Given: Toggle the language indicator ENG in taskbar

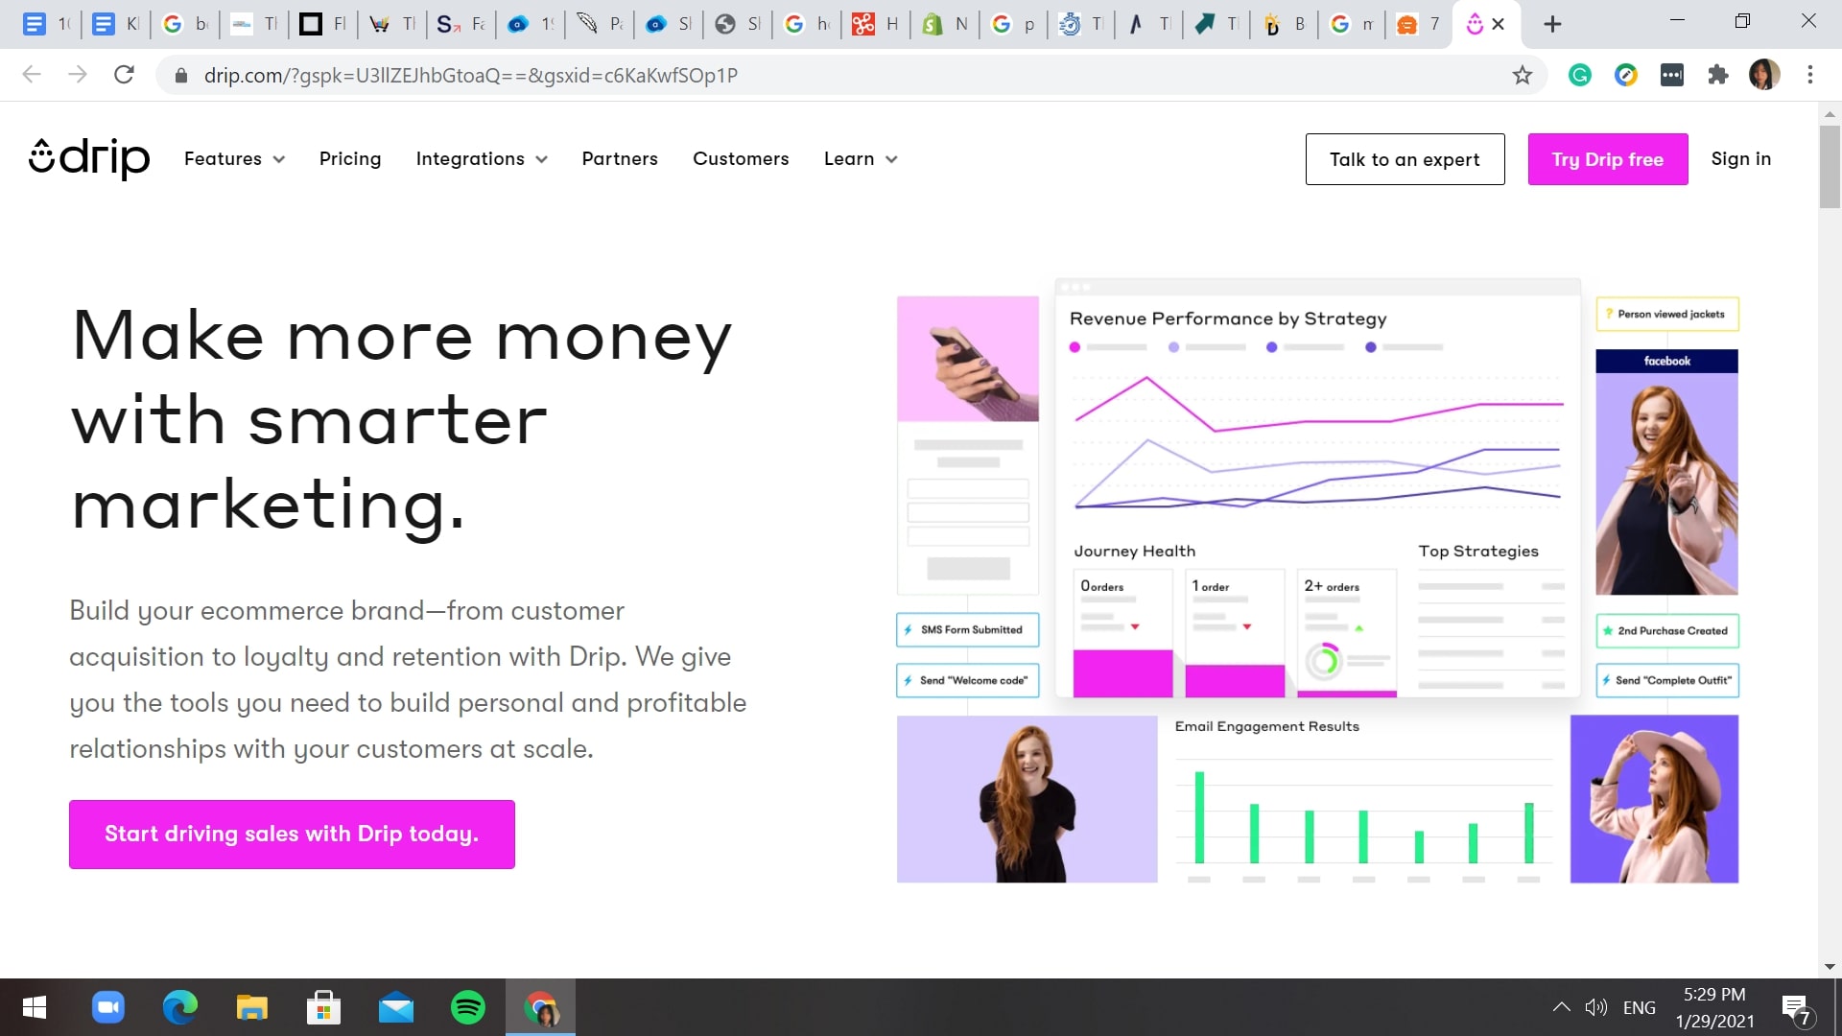Looking at the screenshot, I should pos(1642,1007).
